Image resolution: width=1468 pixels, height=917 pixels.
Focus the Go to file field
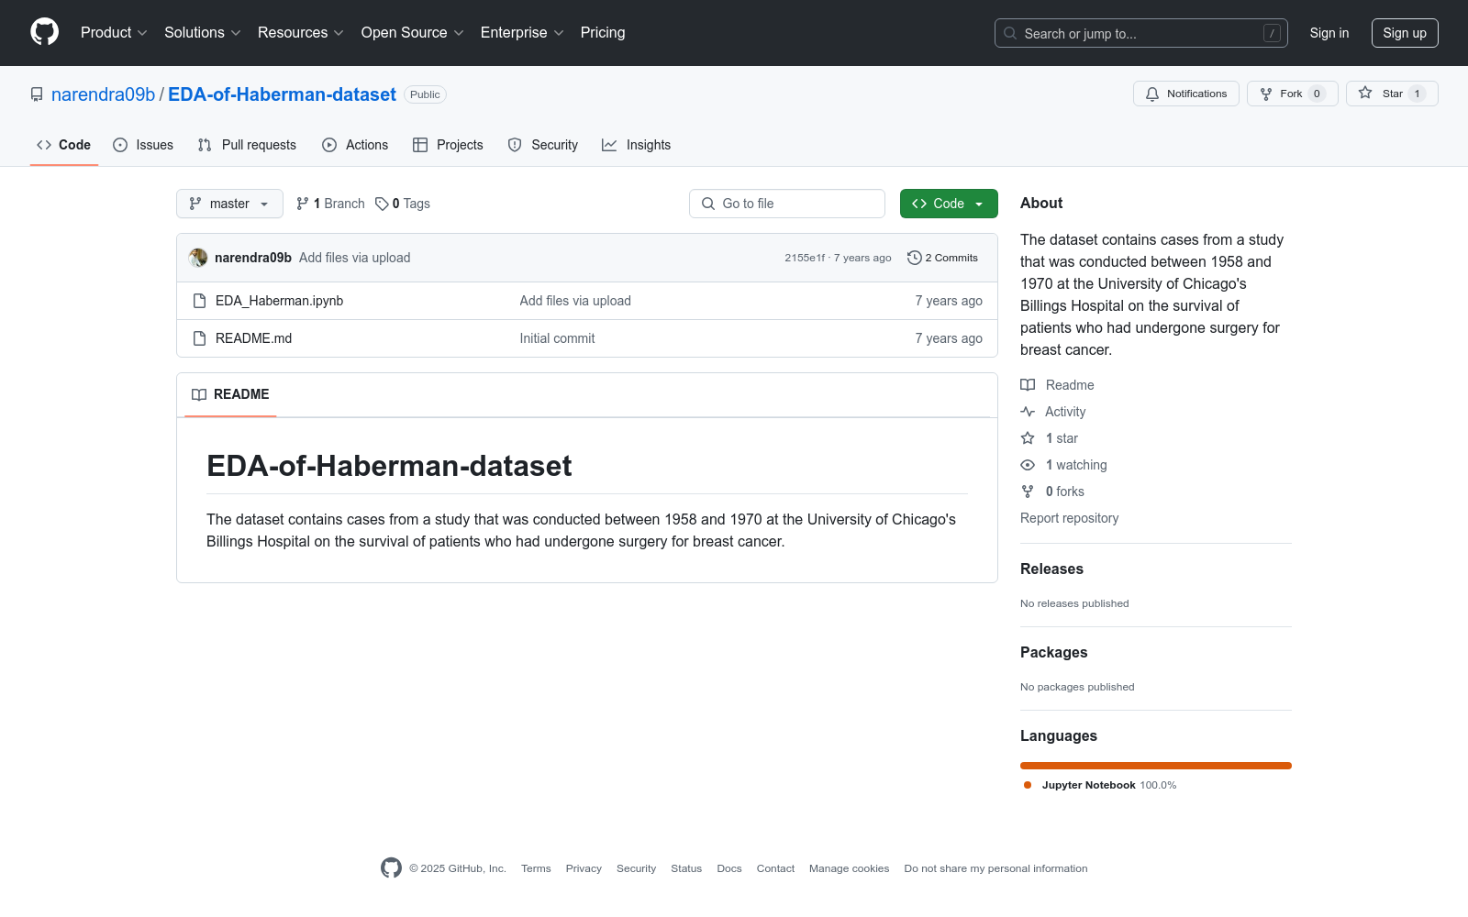(x=787, y=204)
